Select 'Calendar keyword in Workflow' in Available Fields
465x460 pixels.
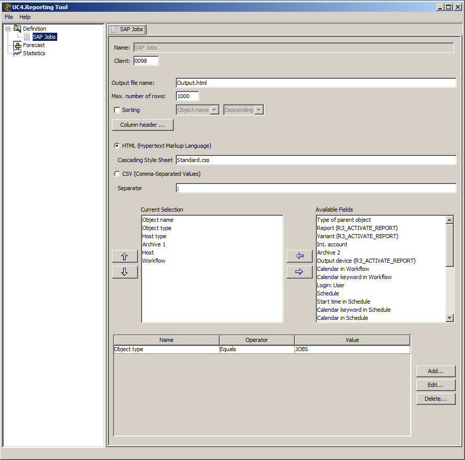(355, 277)
